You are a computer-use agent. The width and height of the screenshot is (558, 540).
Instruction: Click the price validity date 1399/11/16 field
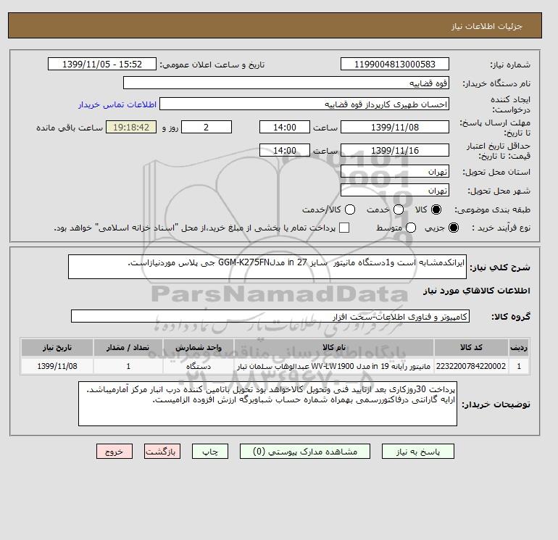395,150
